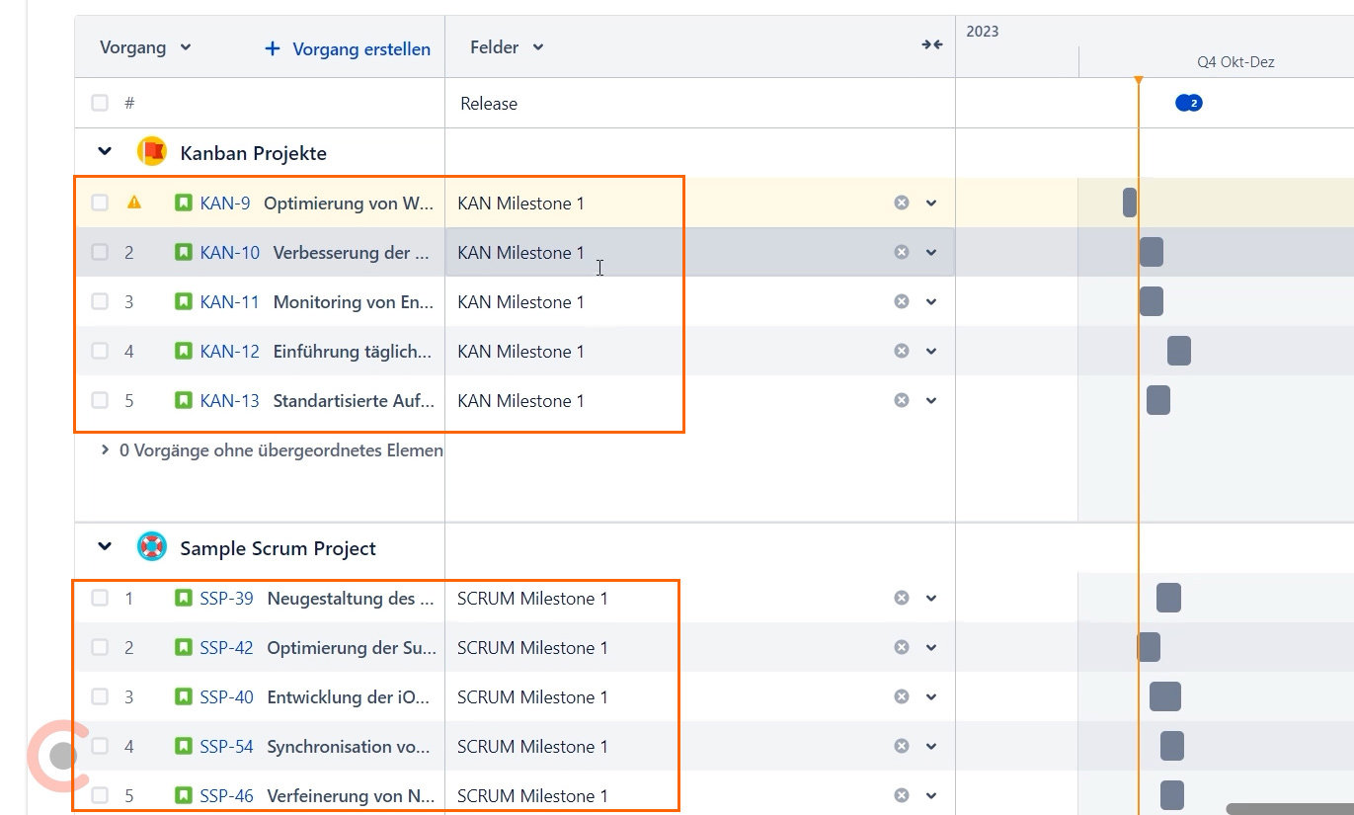This screenshot has width=1354, height=815.
Task: Clear the release from KAN-10 via the x icon
Action: pos(900,252)
